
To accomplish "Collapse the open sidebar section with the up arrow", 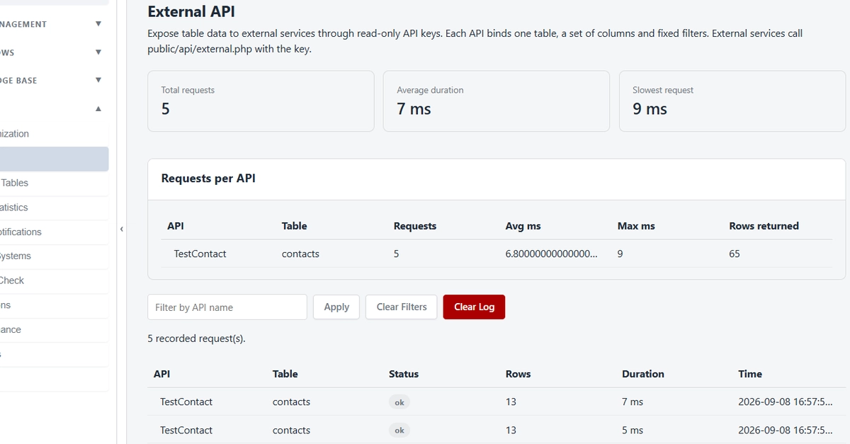I will coord(98,108).
